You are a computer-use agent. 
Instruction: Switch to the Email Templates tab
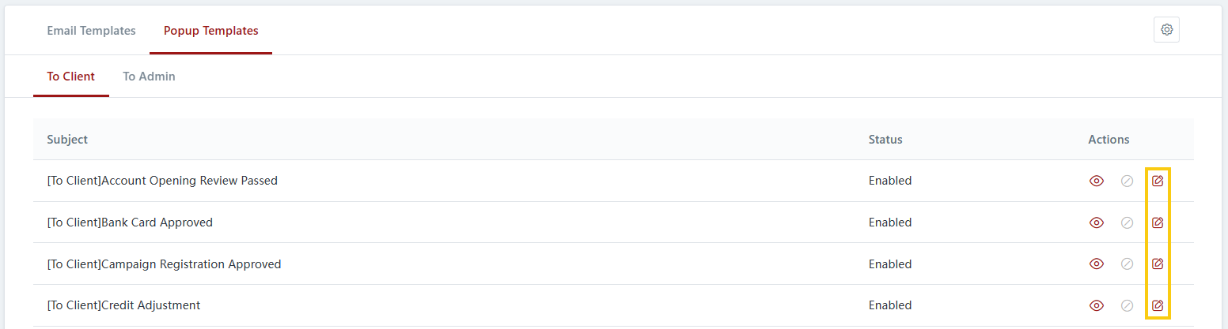click(91, 31)
